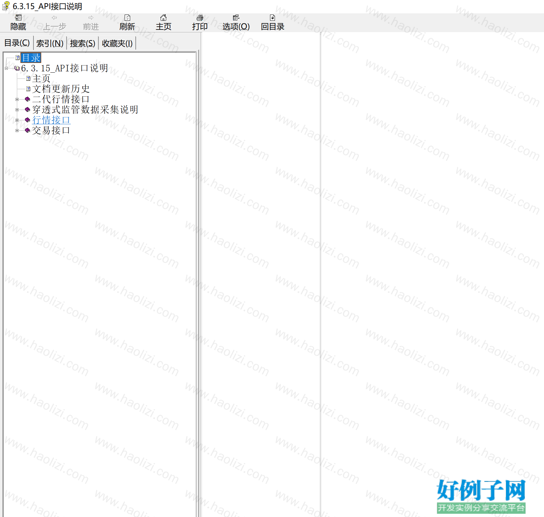Click book icon beside 6.3.15_API接口说明
The height and width of the screenshot is (517, 544).
tap(17, 68)
